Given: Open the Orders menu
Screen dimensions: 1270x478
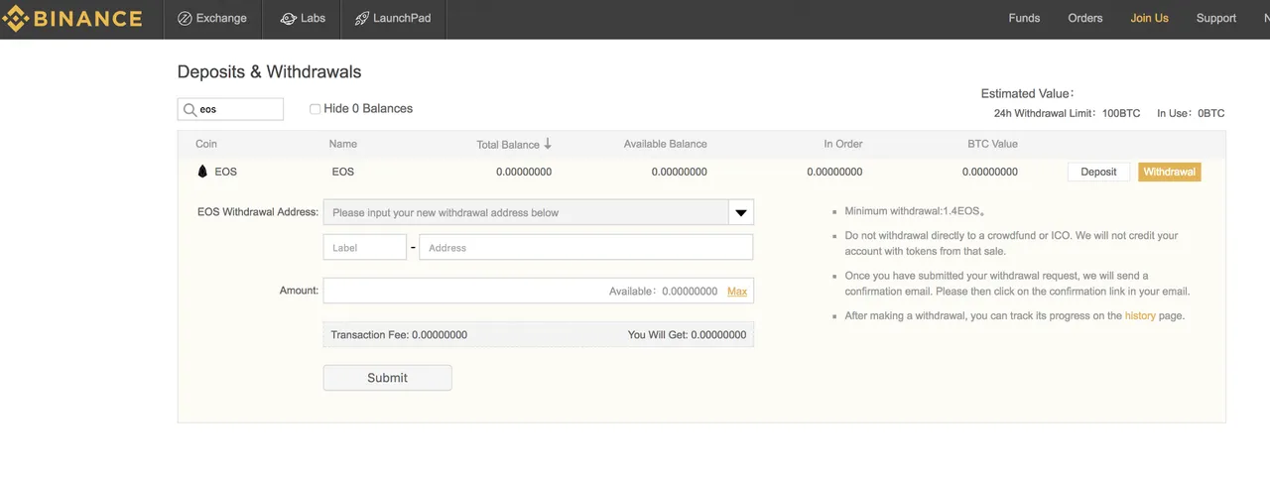Looking at the screenshot, I should [x=1085, y=19].
